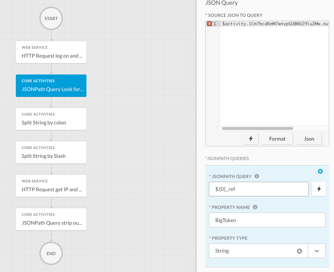The width and height of the screenshot is (334, 272).
Task: Select HTTP Request get IP activity
Action: pyautogui.click(x=51, y=186)
